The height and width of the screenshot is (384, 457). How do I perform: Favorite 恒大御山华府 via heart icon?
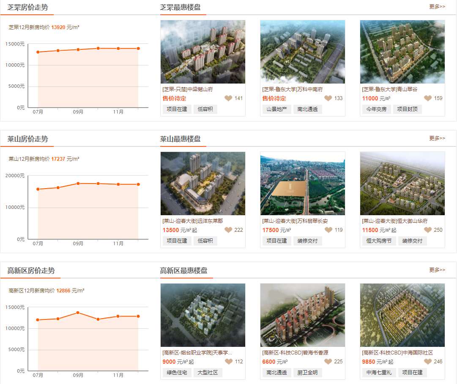(x=428, y=230)
